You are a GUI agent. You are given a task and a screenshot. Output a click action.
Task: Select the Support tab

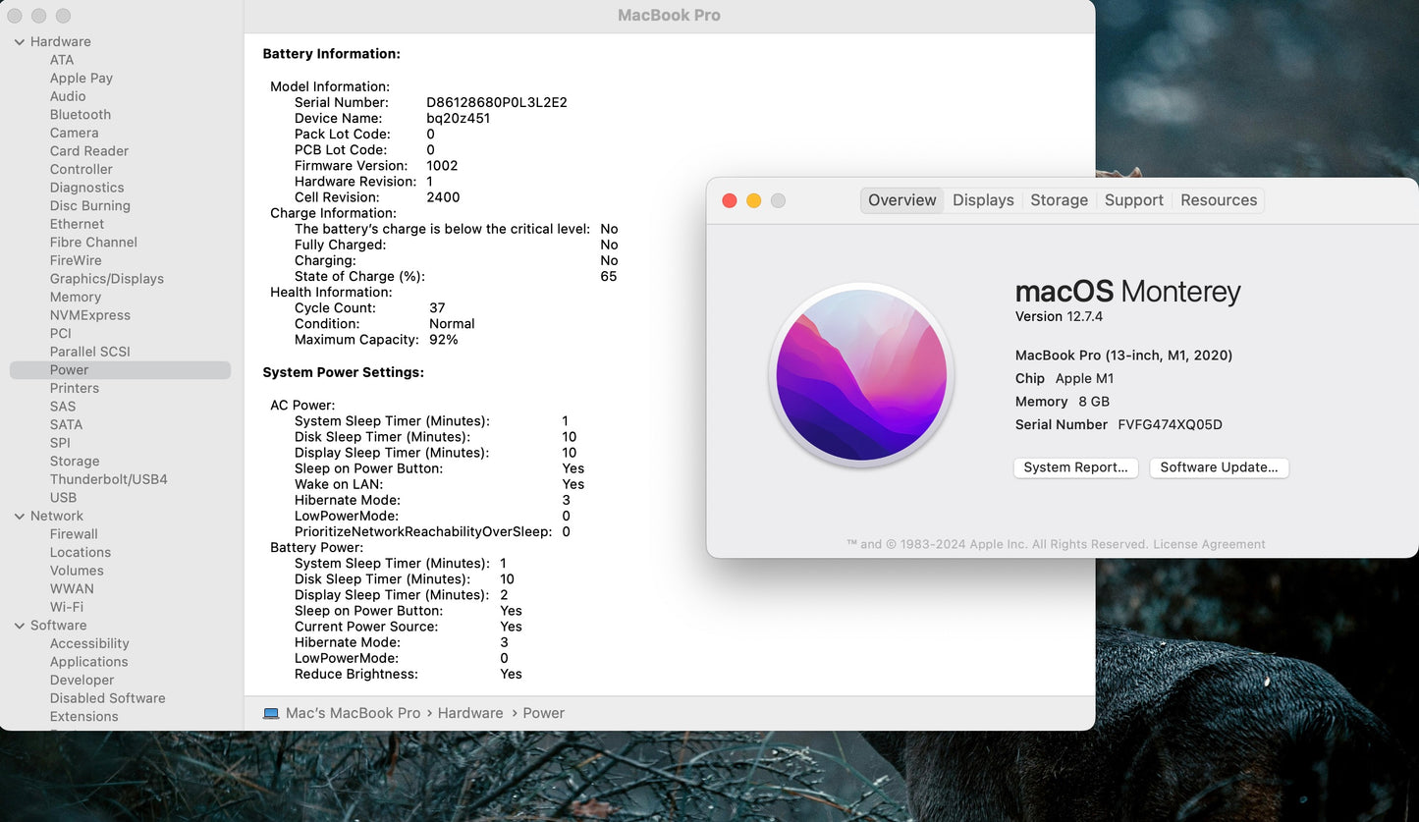1133,200
